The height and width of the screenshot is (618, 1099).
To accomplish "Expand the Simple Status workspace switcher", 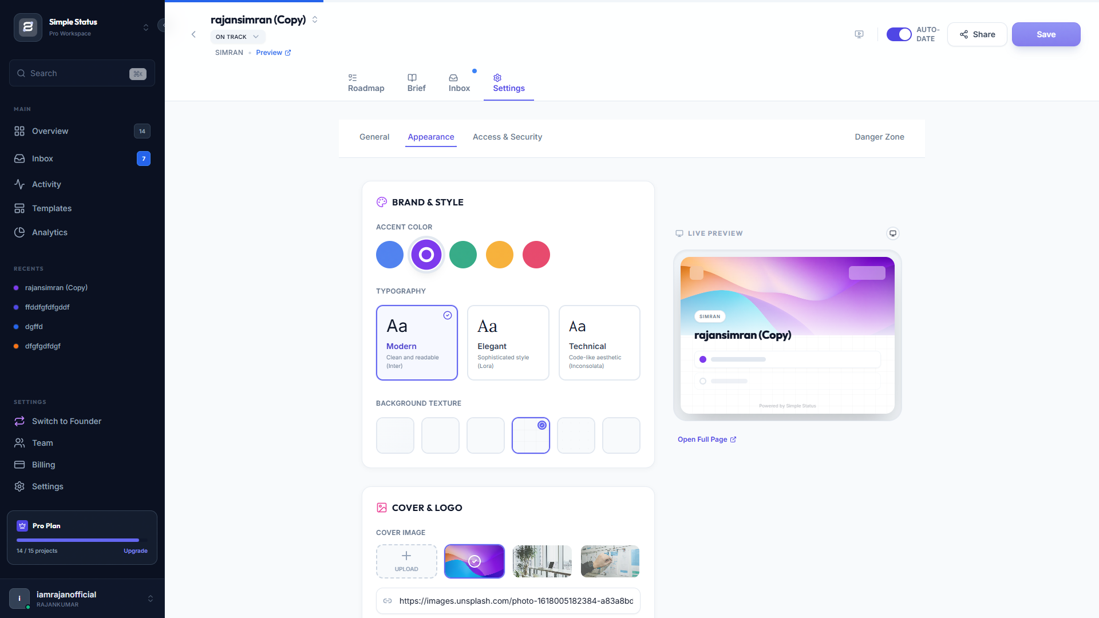I will pos(145,27).
